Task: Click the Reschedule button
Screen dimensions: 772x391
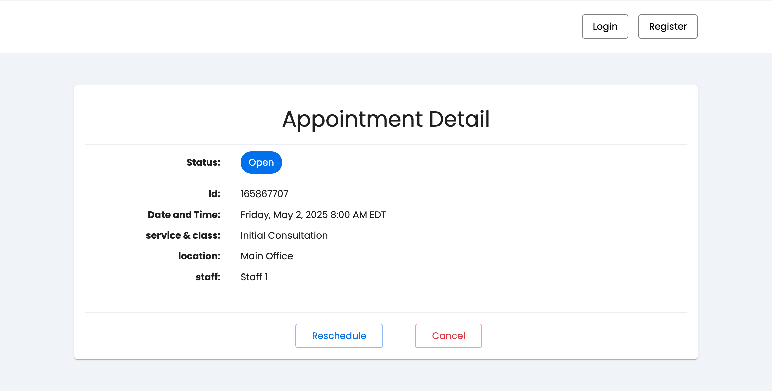Action: tap(339, 336)
